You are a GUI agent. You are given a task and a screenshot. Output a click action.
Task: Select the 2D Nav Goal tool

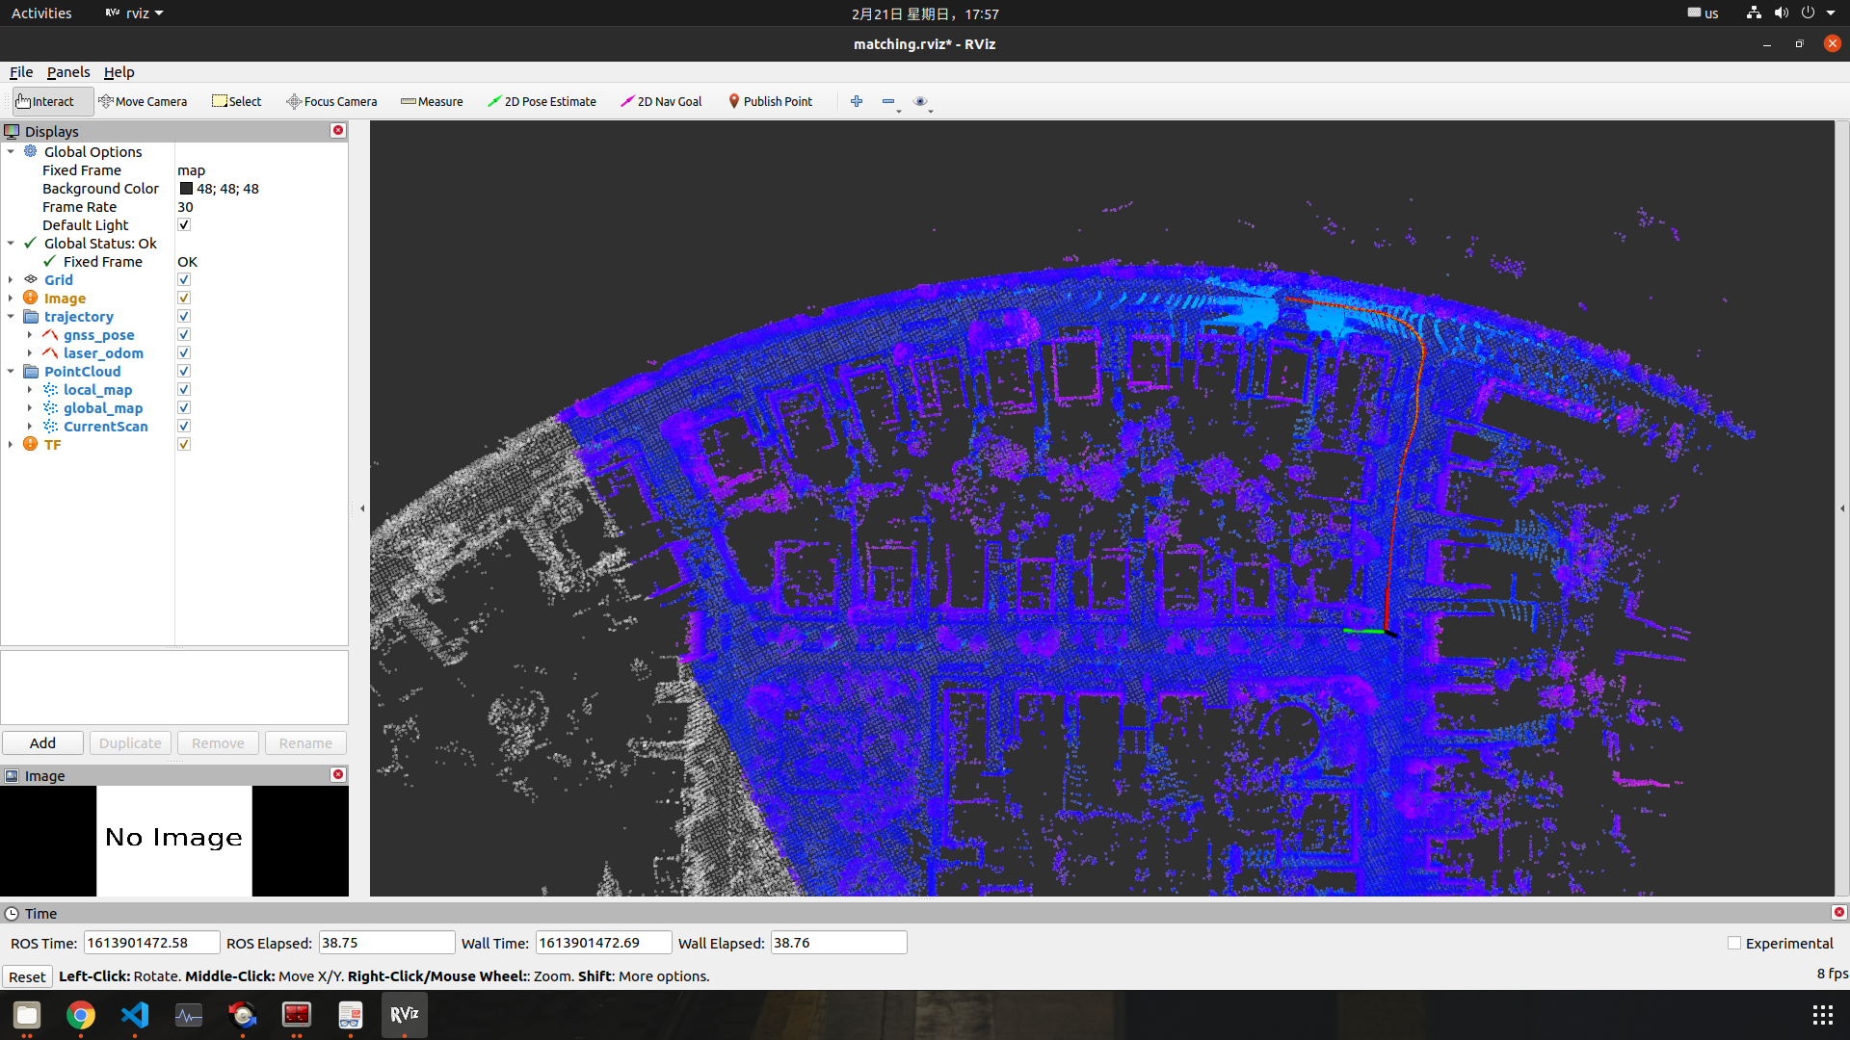pos(661,101)
